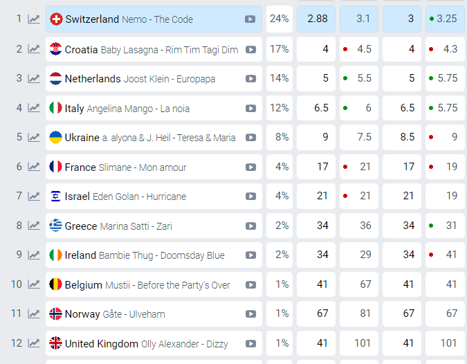467x364 pixels.
Task: Show the odds history graph for Ukraine
Action: [x=33, y=138]
